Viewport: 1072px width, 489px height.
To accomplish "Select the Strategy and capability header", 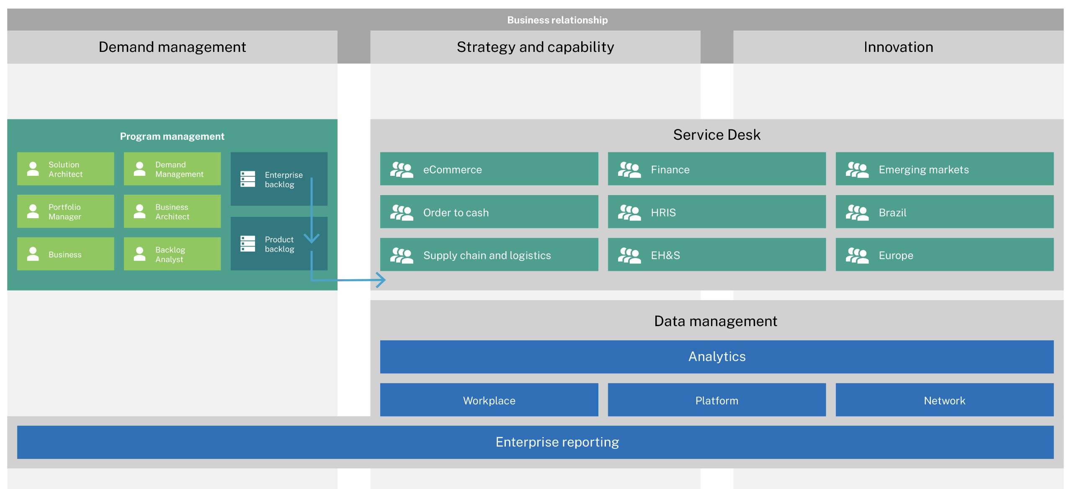I will click(x=535, y=47).
